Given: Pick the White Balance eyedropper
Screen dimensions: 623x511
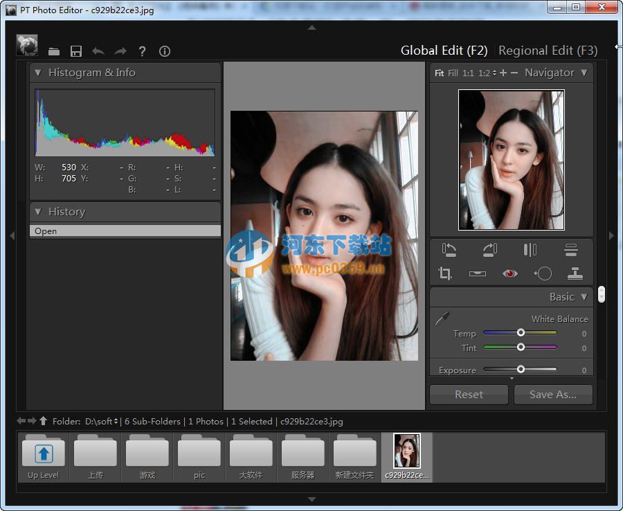Looking at the screenshot, I should tap(443, 319).
